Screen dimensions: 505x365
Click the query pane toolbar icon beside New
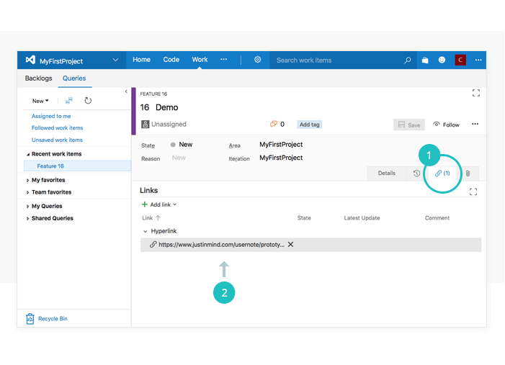coord(69,101)
